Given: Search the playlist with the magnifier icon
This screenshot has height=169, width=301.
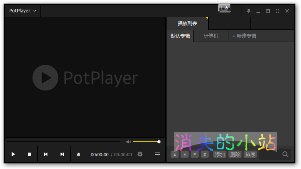Looking at the screenshot, I should coord(285,154).
